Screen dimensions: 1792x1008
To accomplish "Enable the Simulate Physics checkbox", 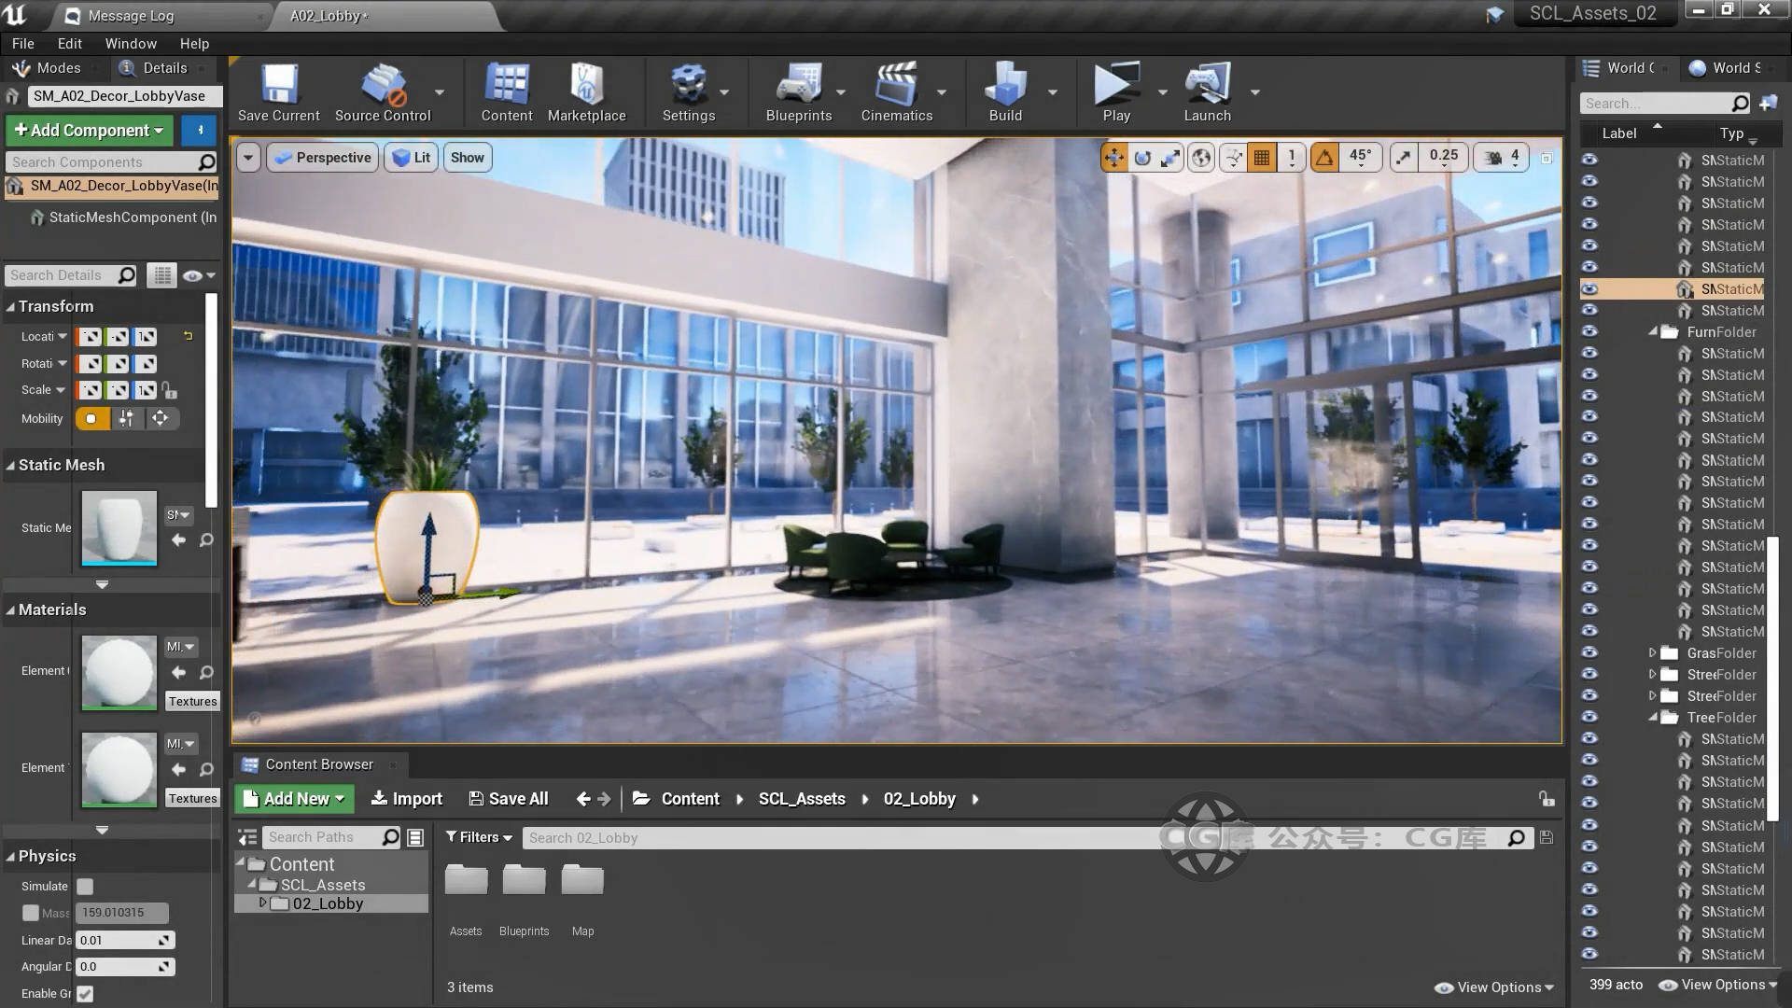I will pos(85,887).
